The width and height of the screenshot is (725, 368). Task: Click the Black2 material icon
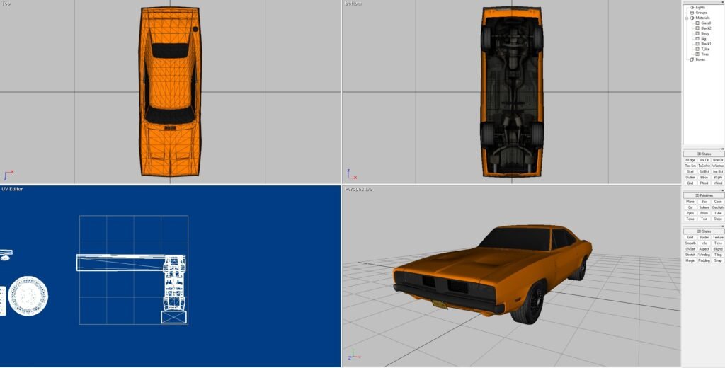[x=697, y=28]
